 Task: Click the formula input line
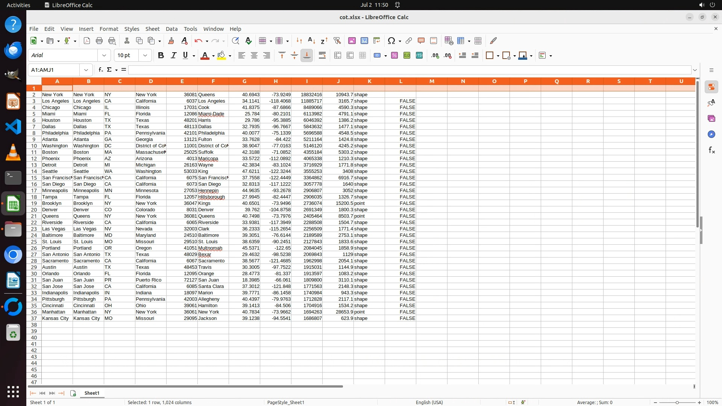pyautogui.click(x=409, y=70)
